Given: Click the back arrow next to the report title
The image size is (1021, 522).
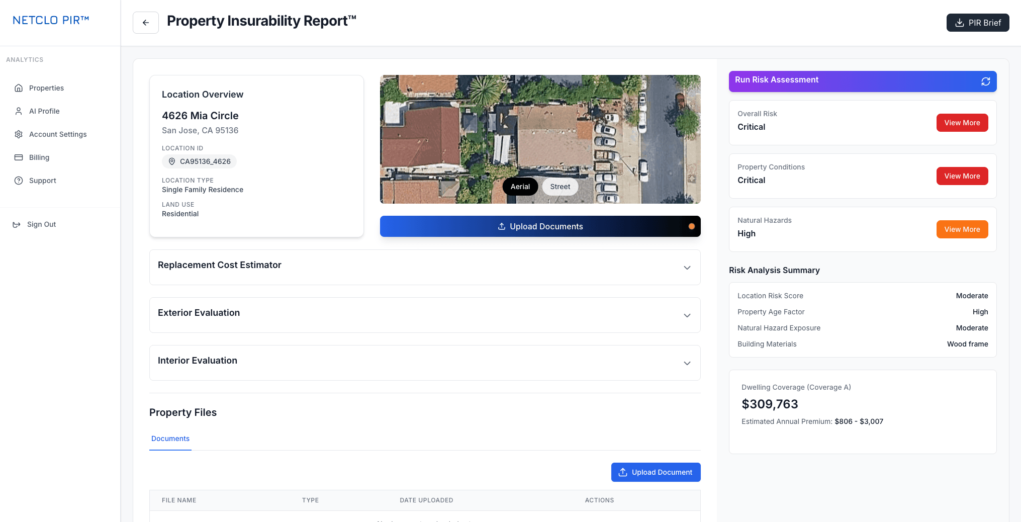Looking at the screenshot, I should point(145,22).
